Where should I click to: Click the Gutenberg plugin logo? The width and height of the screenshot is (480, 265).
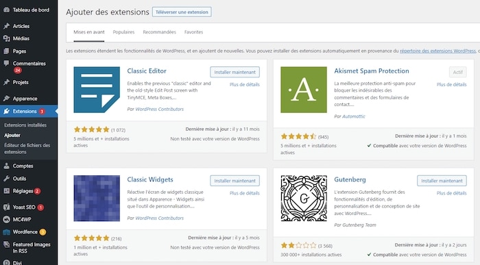click(304, 199)
